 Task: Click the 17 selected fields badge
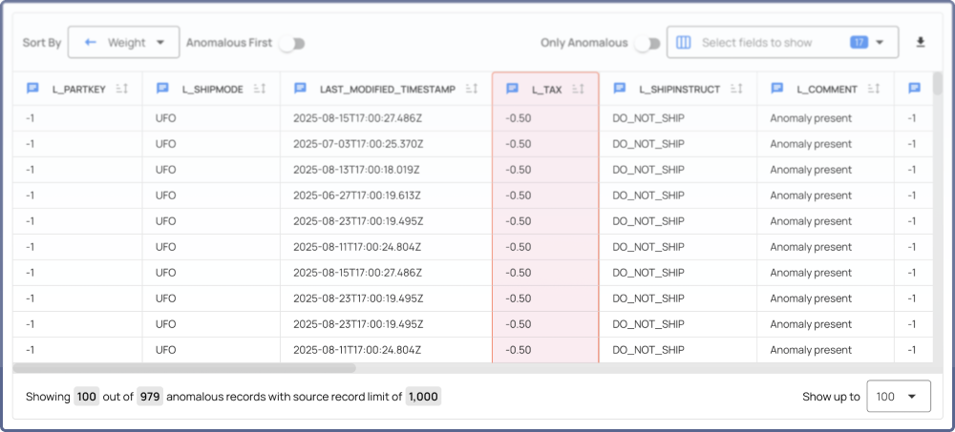(x=859, y=43)
